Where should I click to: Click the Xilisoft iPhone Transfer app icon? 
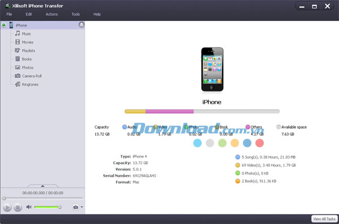click(8, 6)
